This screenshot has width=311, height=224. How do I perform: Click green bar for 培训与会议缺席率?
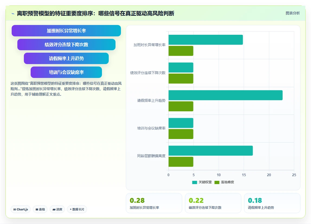coord(181,134)
